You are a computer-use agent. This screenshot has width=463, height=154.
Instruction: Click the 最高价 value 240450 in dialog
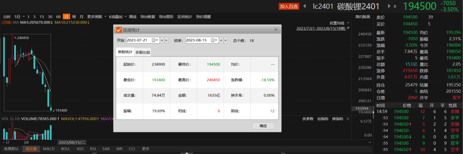[213, 80]
